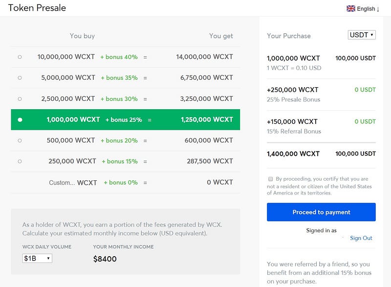Click the UK flag language icon
This screenshot has width=391, height=287.
click(x=351, y=9)
